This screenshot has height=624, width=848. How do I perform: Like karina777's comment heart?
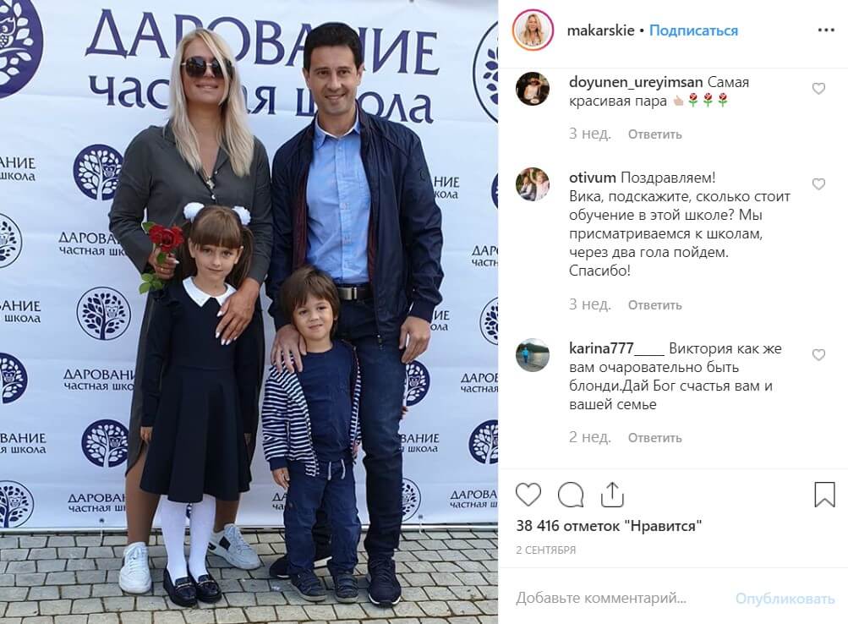tap(818, 355)
